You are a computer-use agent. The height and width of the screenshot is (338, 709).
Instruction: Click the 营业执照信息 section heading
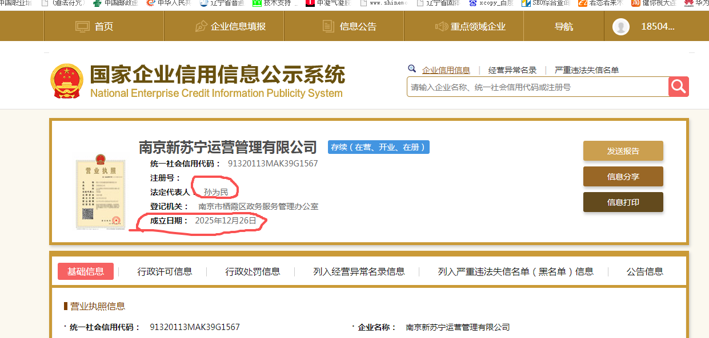(x=98, y=307)
